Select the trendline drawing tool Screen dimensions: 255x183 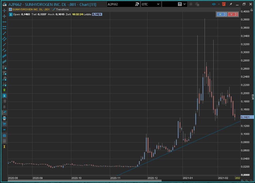coord(4,33)
